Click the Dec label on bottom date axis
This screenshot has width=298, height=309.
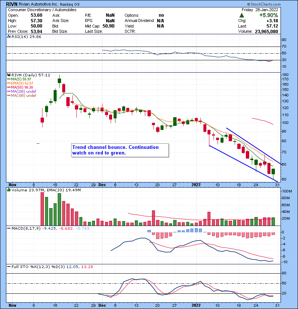(x=102, y=305)
